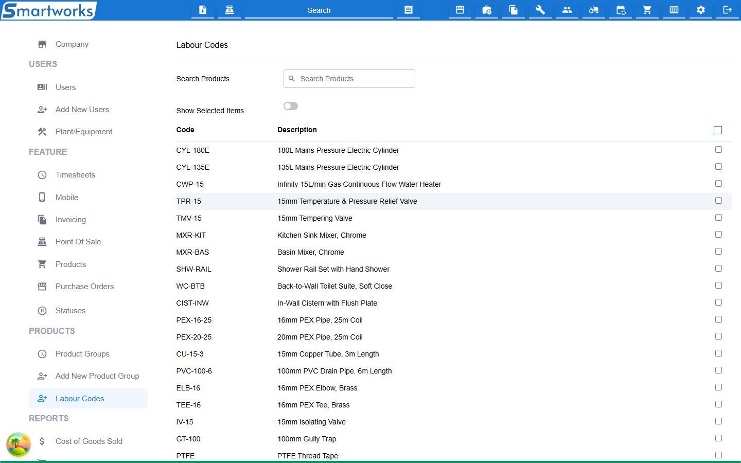Click description '15mm Tempering Valve'

click(x=315, y=218)
